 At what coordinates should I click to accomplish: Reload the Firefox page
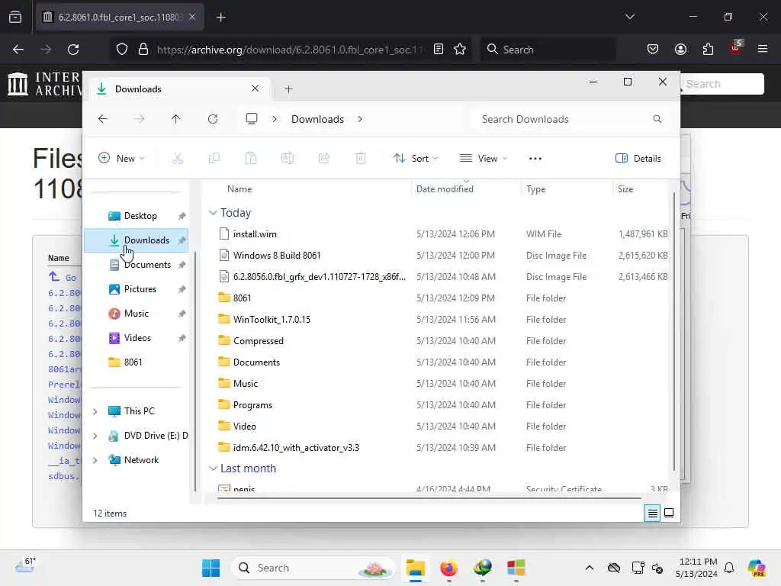coord(73,50)
